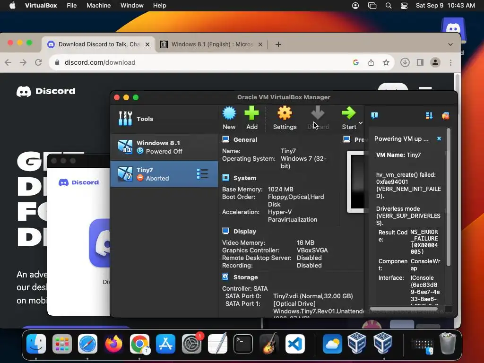The width and height of the screenshot is (484, 363).
Task: Open Control Center in menu bar
Action: click(x=404, y=6)
